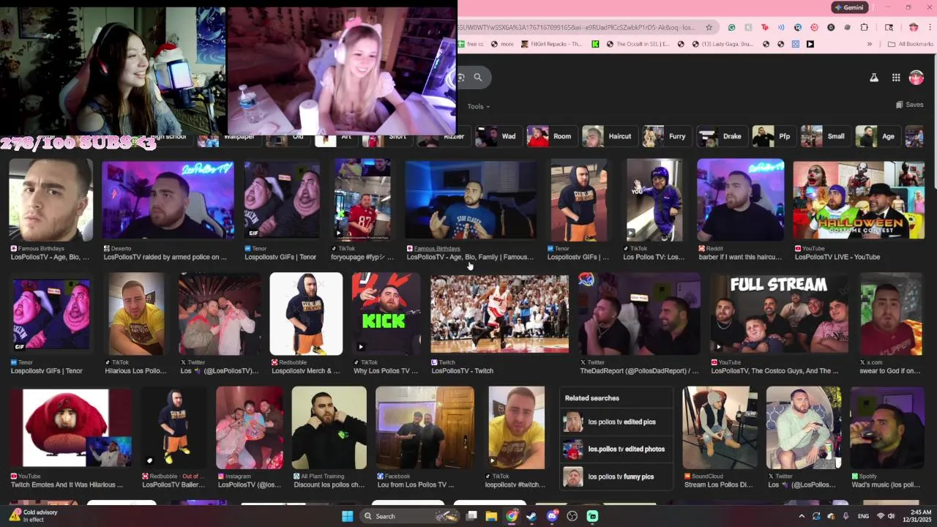Image resolution: width=937 pixels, height=527 pixels.
Task: Open Discord from the taskbar
Action: click(552, 516)
